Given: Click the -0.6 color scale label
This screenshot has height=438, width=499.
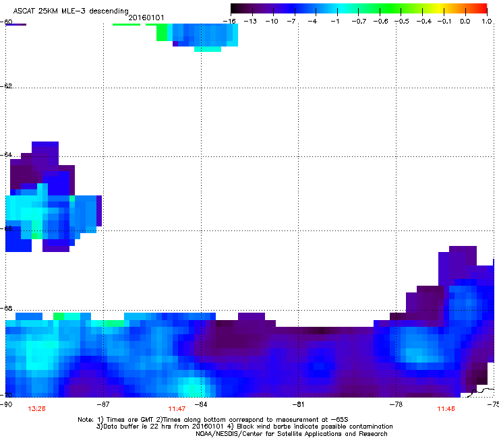Looking at the screenshot, I should (380, 22).
